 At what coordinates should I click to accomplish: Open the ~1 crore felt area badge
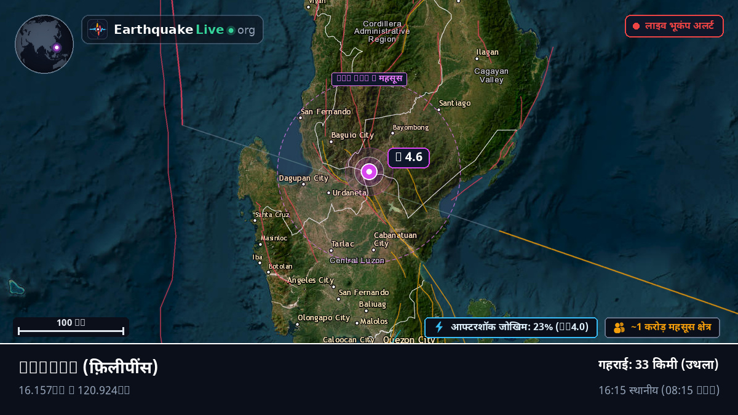point(662,328)
